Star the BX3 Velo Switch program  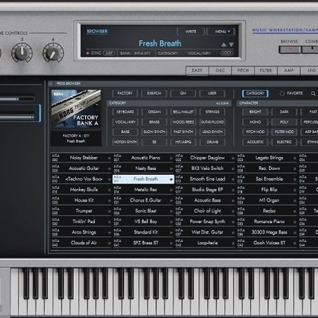[x=233, y=169]
